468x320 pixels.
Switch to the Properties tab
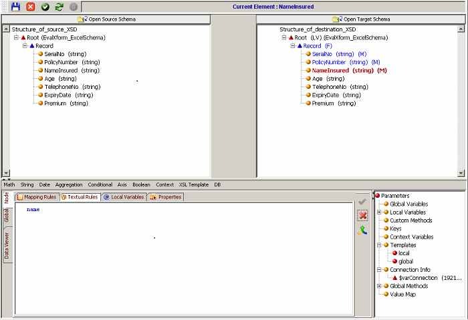point(166,197)
